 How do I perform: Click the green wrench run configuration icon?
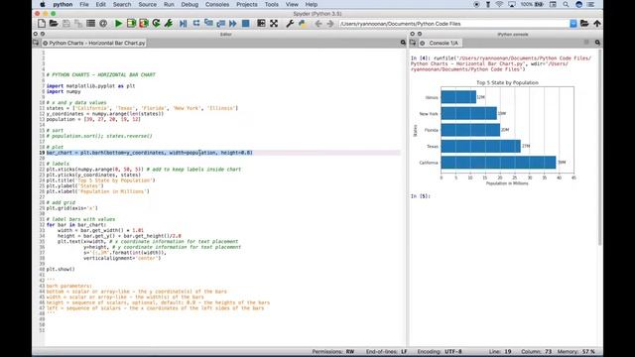tap(169, 24)
